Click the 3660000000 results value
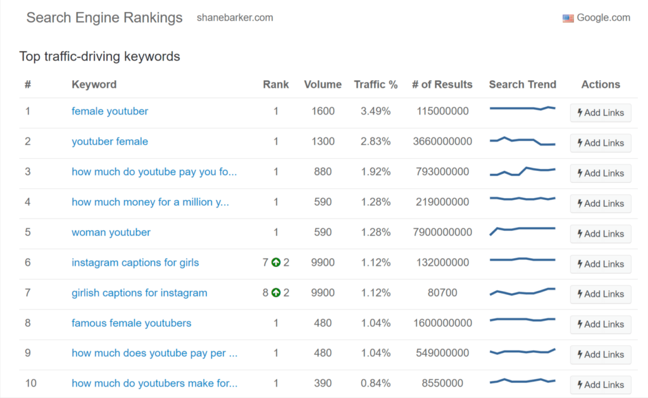 [442, 141]
